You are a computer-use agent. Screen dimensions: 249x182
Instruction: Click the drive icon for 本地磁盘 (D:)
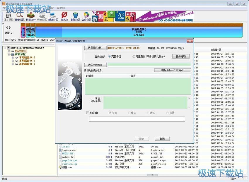16,58
